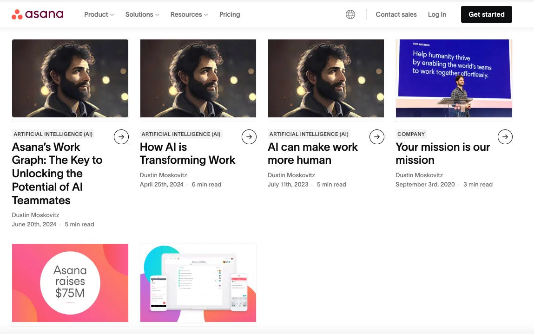Screen dimensions: 534x334
Task: Click the AI can make work more human title
Action: tap(313, 154)
